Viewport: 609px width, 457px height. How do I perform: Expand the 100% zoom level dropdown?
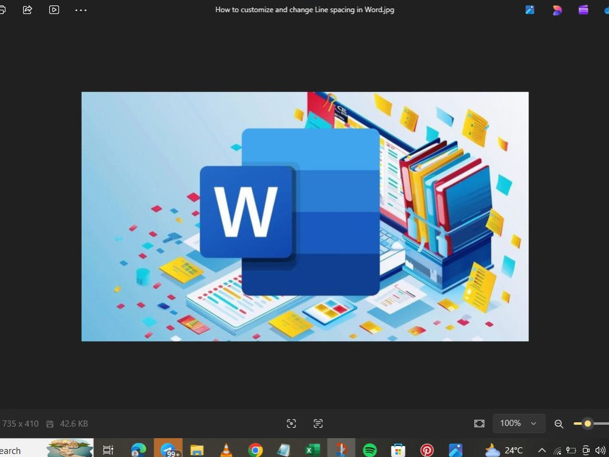(519, 423)
